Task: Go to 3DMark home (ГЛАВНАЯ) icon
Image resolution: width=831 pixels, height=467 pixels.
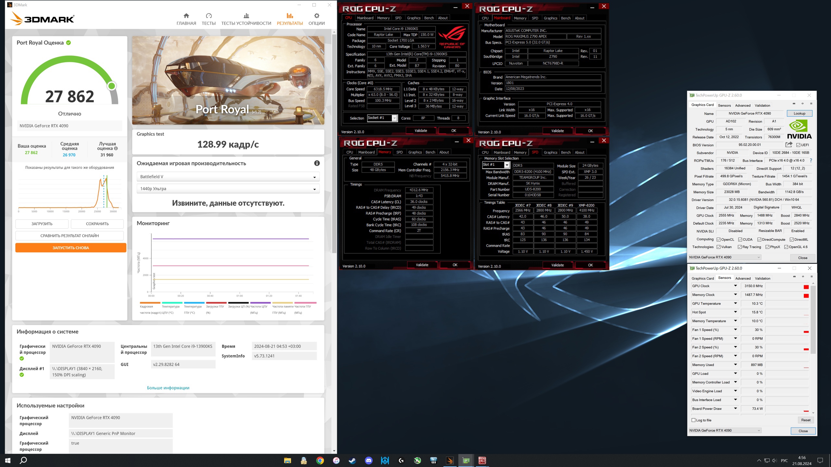Action: [x=186, y=16]
